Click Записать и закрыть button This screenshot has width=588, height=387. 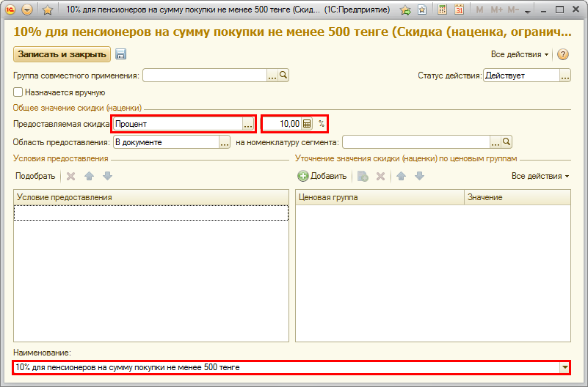[62, 54]
